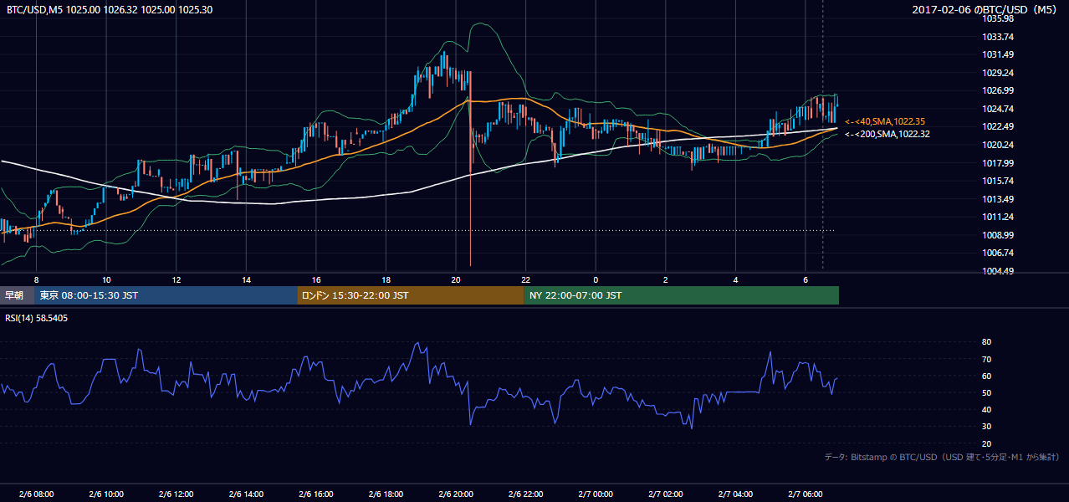
Task: Click price axis value 1008.99
Action: [997, 235]
